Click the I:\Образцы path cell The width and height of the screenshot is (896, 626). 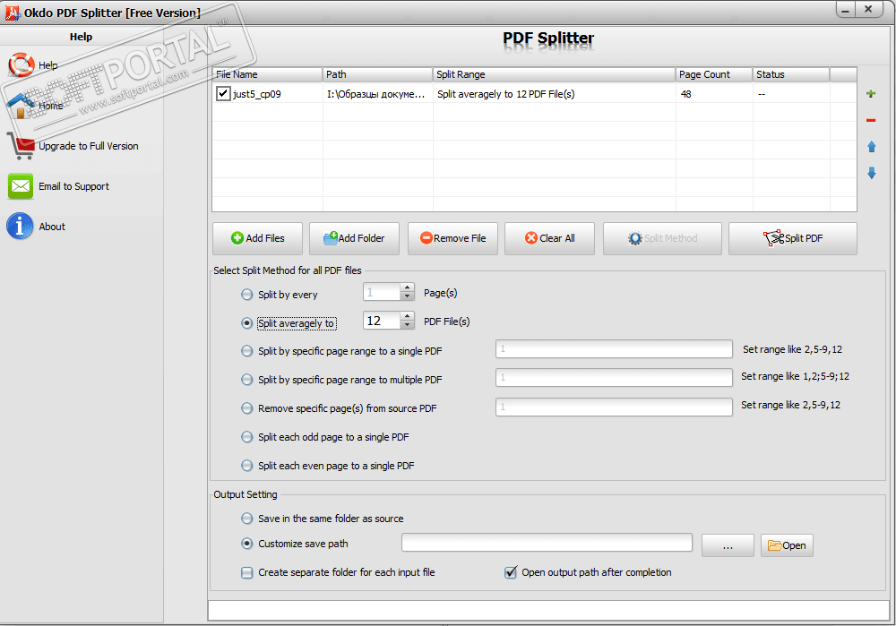[x=376, y=94]
